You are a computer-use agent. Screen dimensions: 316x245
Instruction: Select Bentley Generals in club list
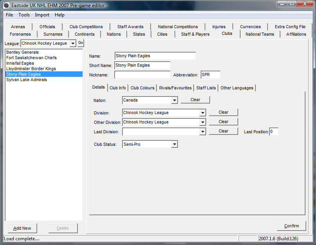tap(44, 52)
